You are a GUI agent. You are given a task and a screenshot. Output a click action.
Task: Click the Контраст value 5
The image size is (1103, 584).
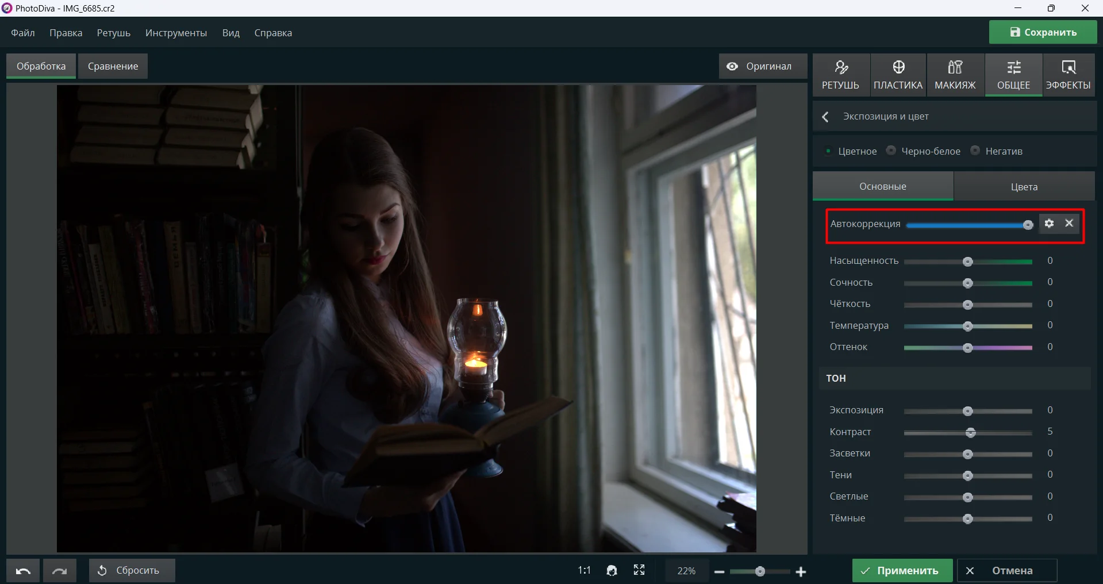coord(1050,431)
